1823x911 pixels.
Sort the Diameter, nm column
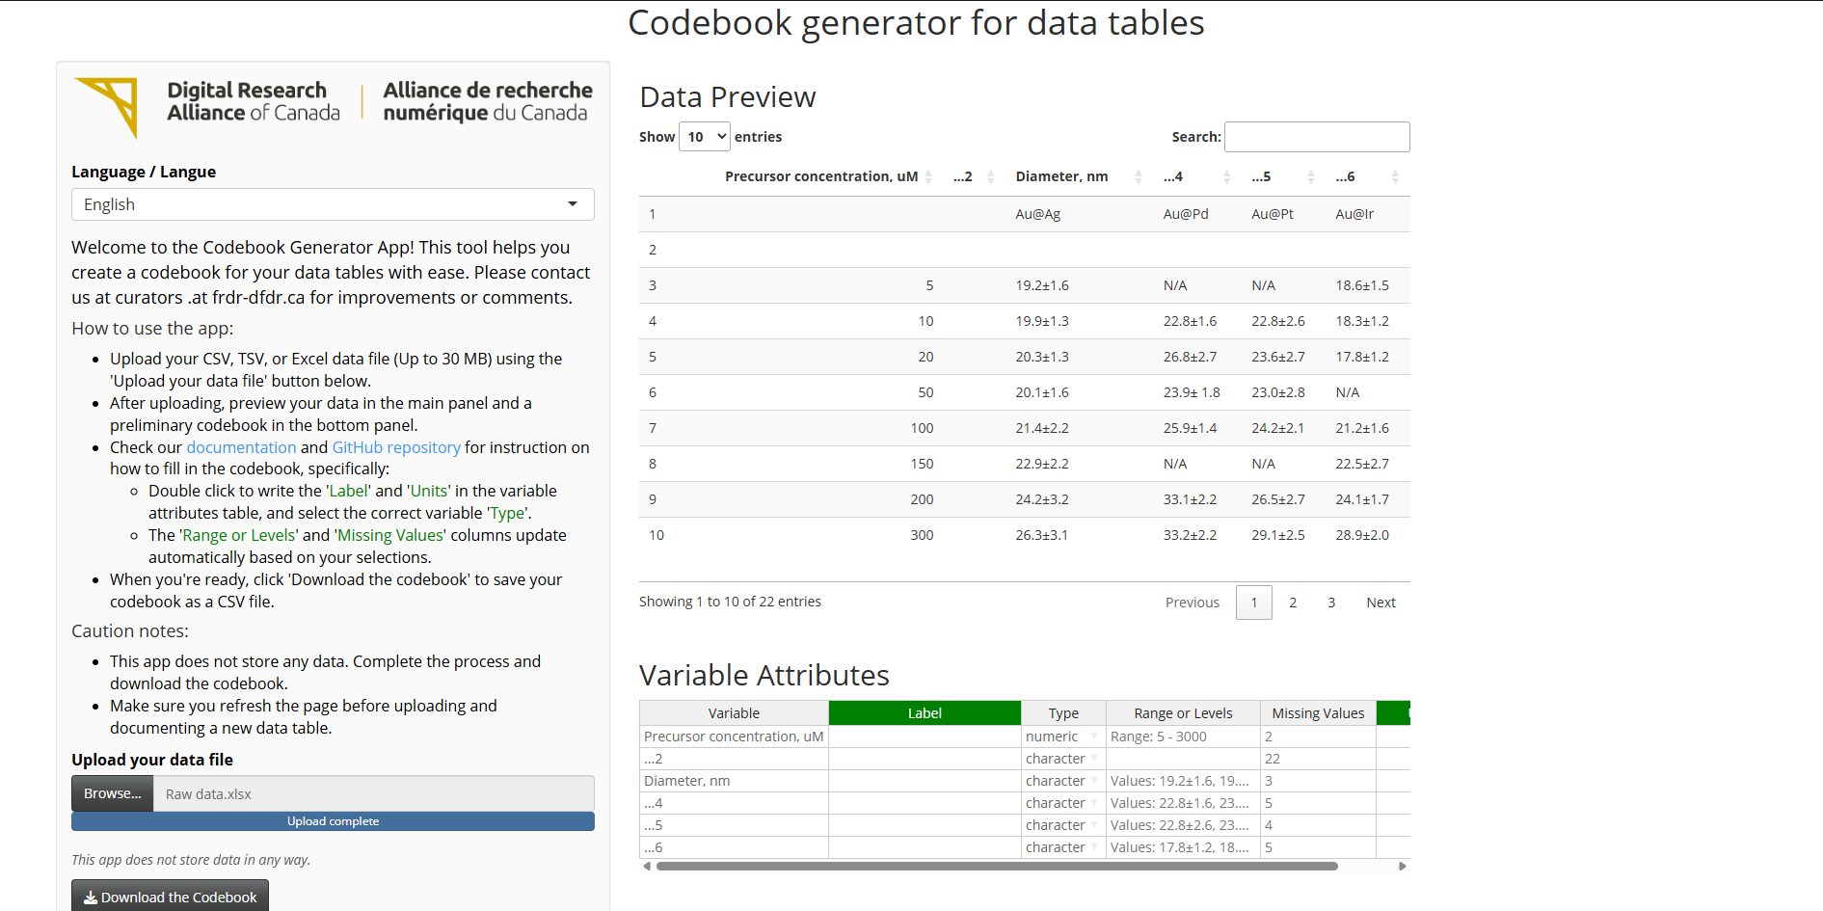(x=1139, y=176)
